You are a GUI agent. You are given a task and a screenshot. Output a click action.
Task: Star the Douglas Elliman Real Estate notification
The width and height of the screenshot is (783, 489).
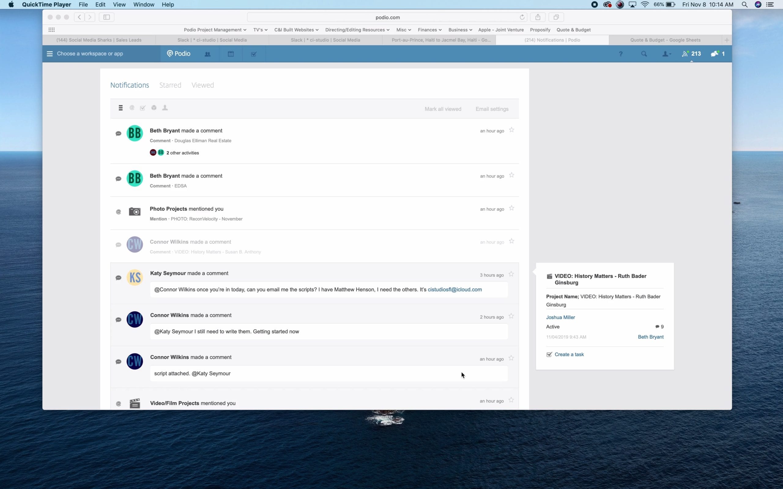click(x=511, y=130)
